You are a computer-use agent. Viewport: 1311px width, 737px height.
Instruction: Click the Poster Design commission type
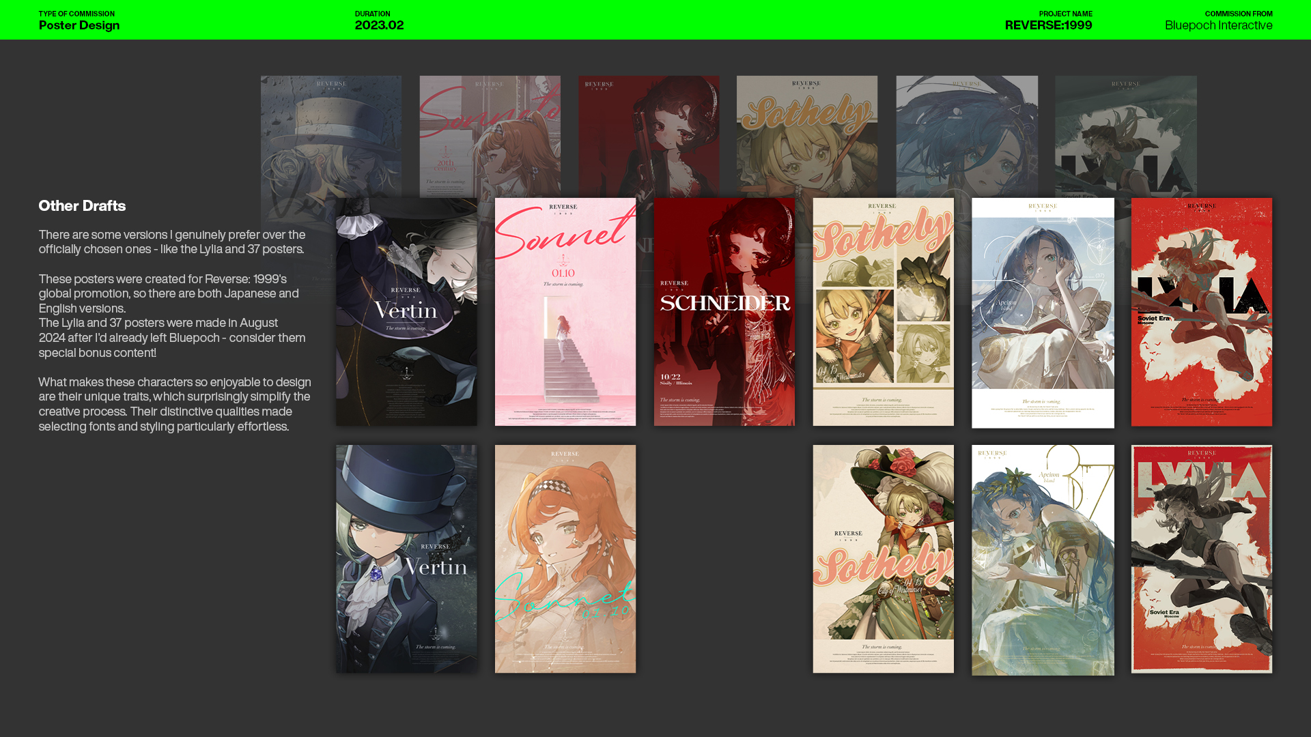tap(79, 25)
